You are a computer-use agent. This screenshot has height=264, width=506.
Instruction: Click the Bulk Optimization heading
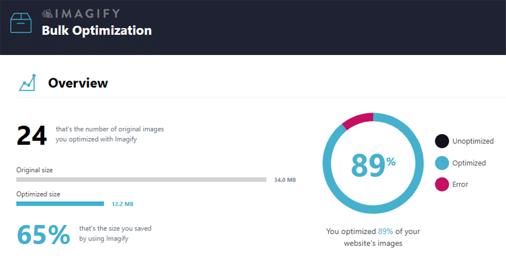[97, 31]
